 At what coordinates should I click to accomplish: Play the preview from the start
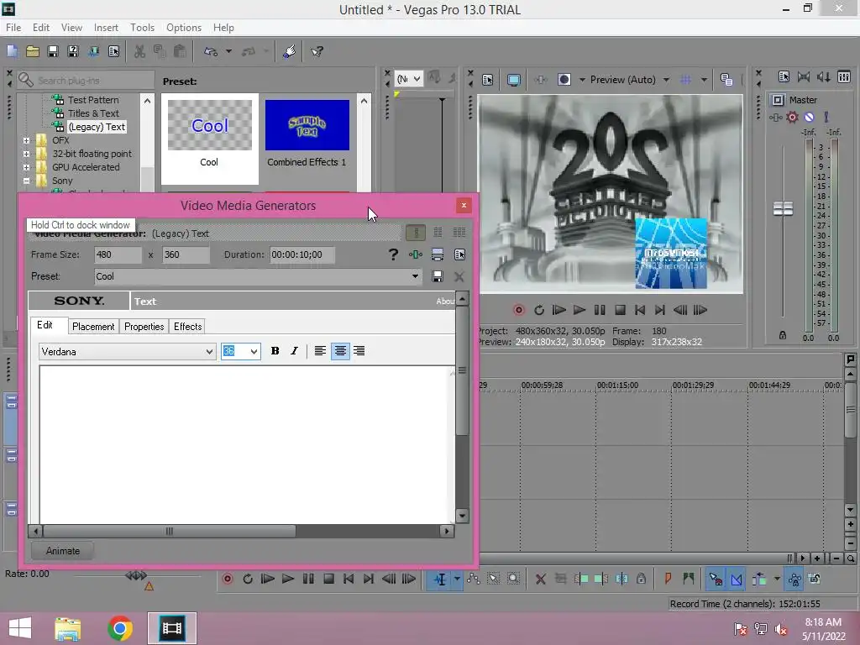pos(558,310)
